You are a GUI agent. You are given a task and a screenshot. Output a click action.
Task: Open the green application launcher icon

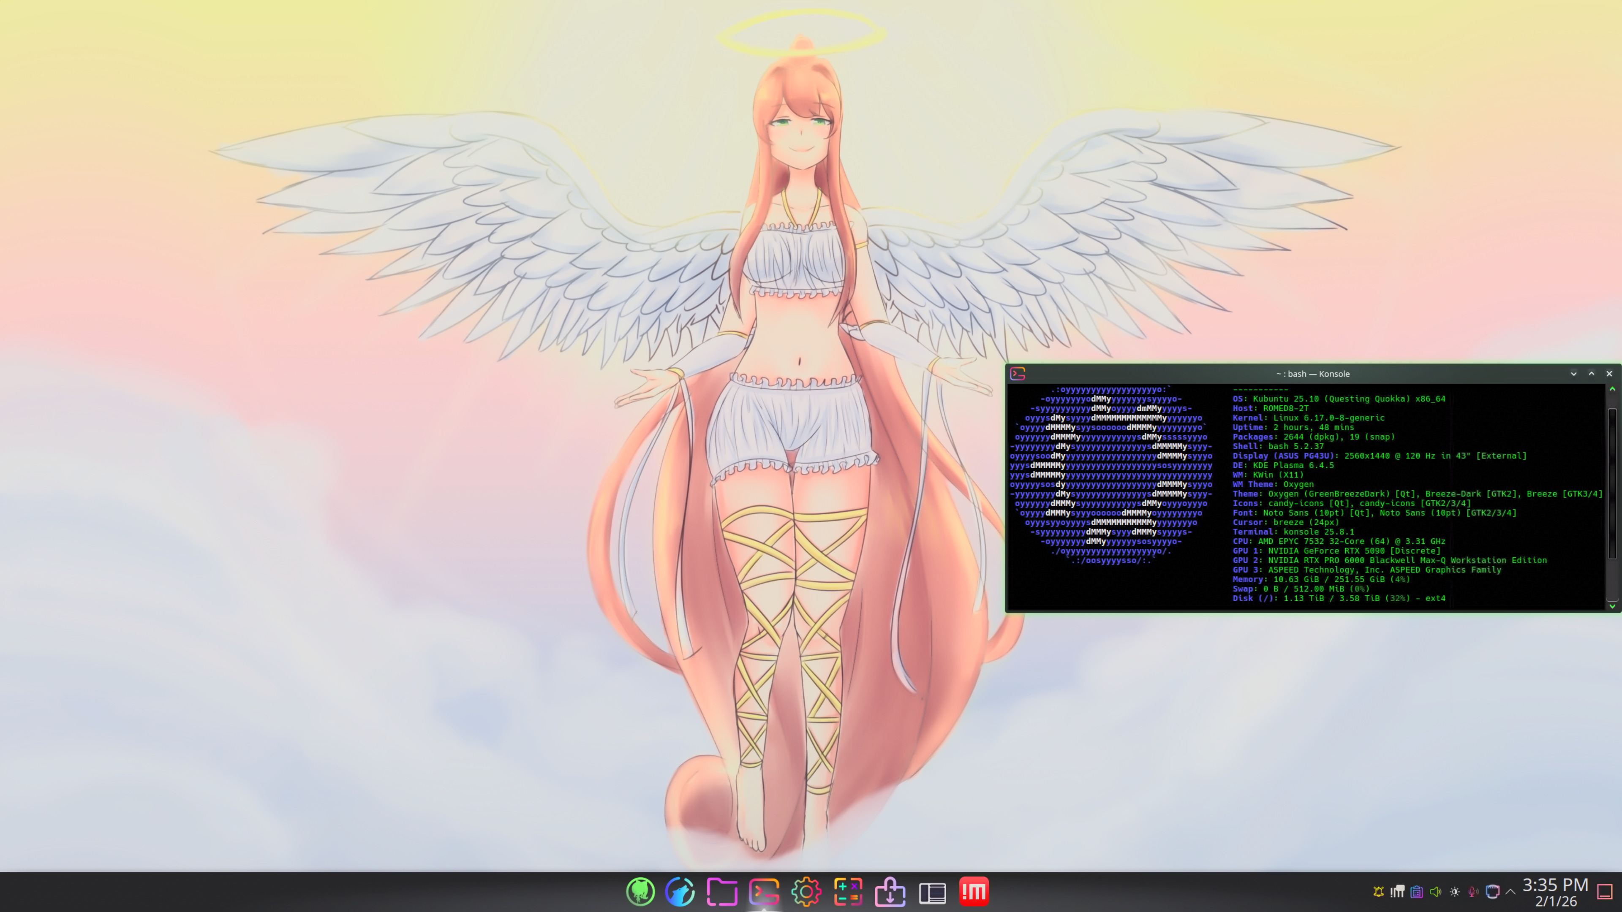point(640,891)
